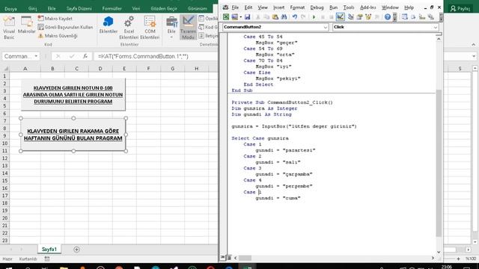Switch to Full Module View at code window bottom

pyautogui.click(x=229, y=258)
